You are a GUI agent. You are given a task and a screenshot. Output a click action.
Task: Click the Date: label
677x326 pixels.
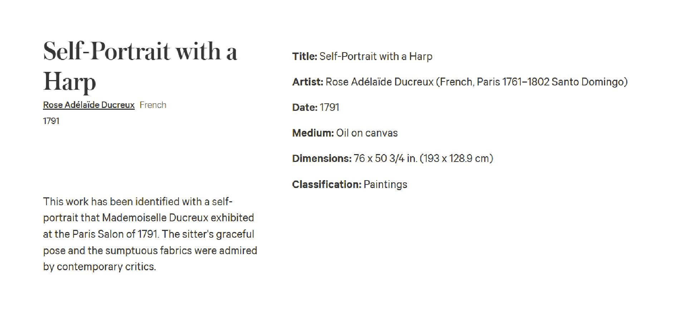pos(305,108)
